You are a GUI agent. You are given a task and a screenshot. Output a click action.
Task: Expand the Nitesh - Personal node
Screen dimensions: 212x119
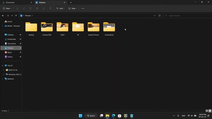click(2, 26)
